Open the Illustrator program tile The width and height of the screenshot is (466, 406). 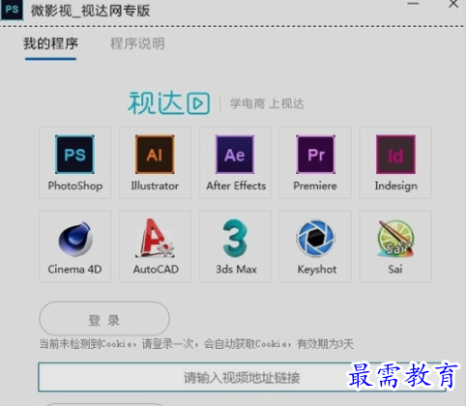coord(155,162)
